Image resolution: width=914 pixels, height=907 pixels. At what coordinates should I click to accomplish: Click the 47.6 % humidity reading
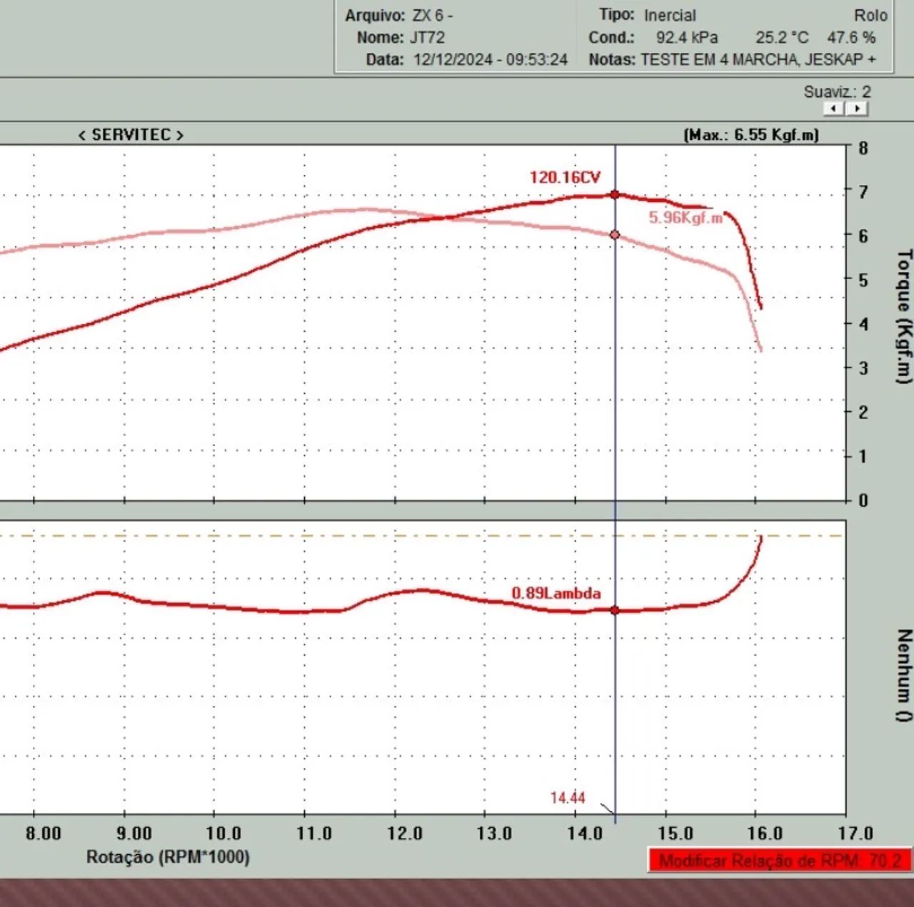pos(850,37)
